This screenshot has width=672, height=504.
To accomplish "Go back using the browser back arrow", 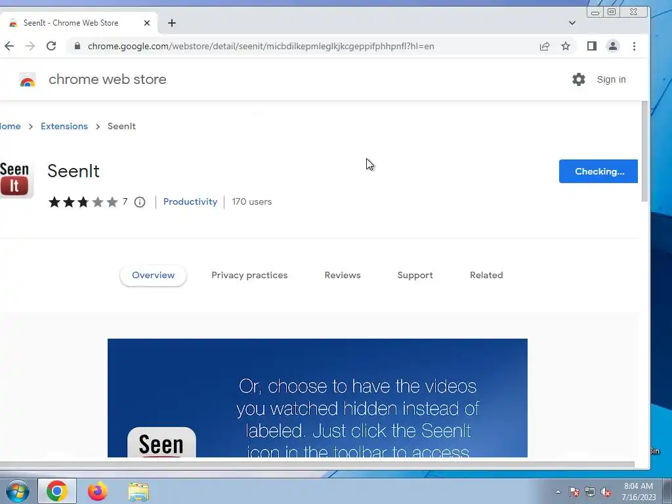I will [x=9, y=47].
